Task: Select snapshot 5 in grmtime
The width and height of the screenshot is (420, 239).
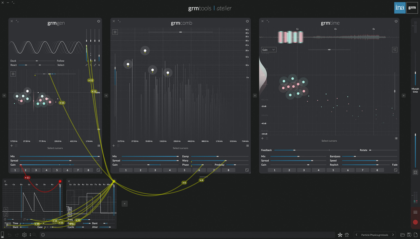Action: [333, 170]
